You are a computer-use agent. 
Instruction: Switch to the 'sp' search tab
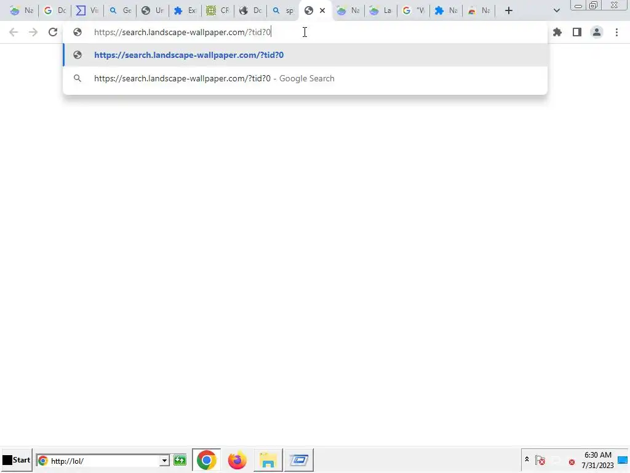283,11
